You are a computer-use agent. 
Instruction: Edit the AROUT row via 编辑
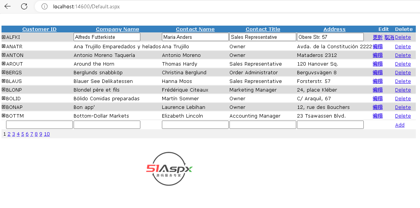pos(378,64)
